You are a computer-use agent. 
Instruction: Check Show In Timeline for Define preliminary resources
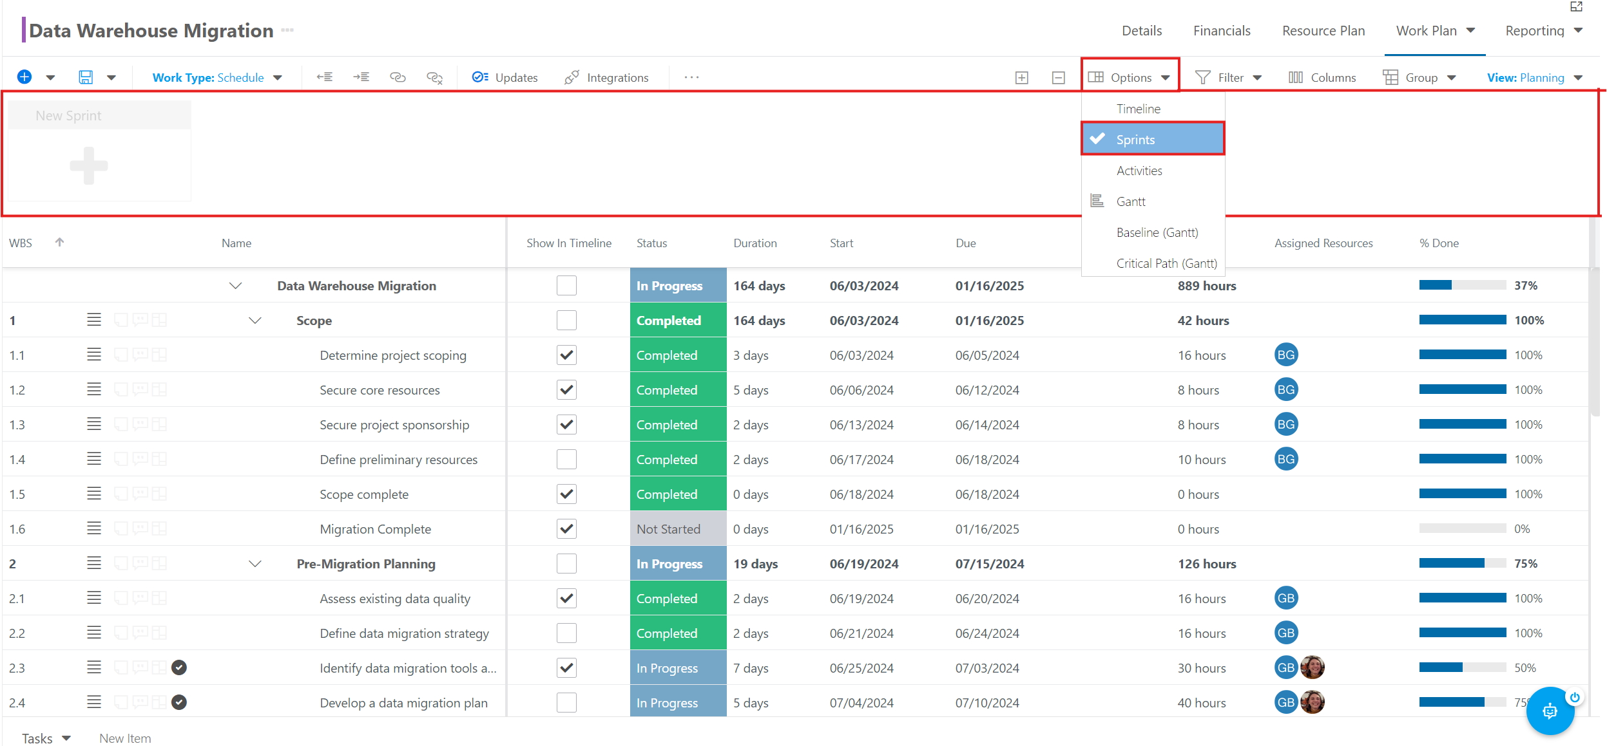point(566,460)
